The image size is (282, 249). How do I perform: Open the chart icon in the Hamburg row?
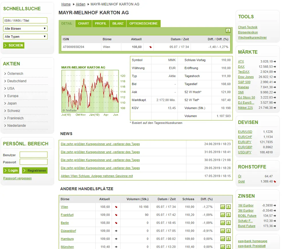pos(223,239)
